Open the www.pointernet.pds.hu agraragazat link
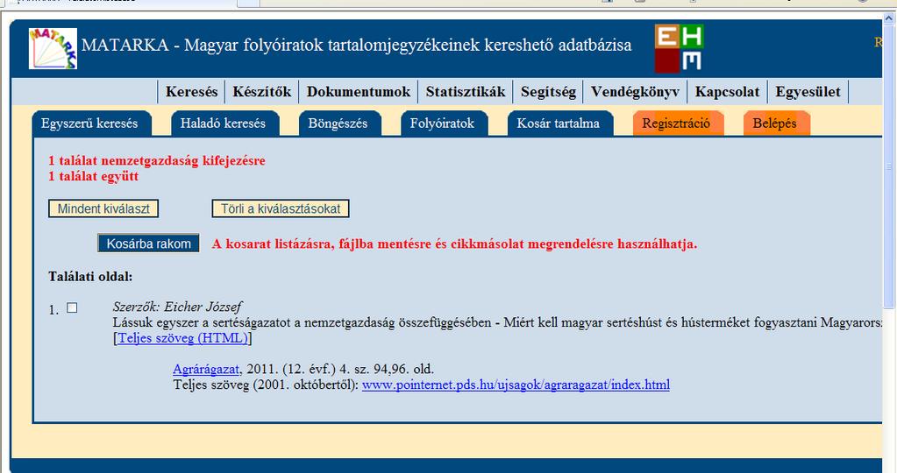Screen dimensions: 897x473 (516, 385)
